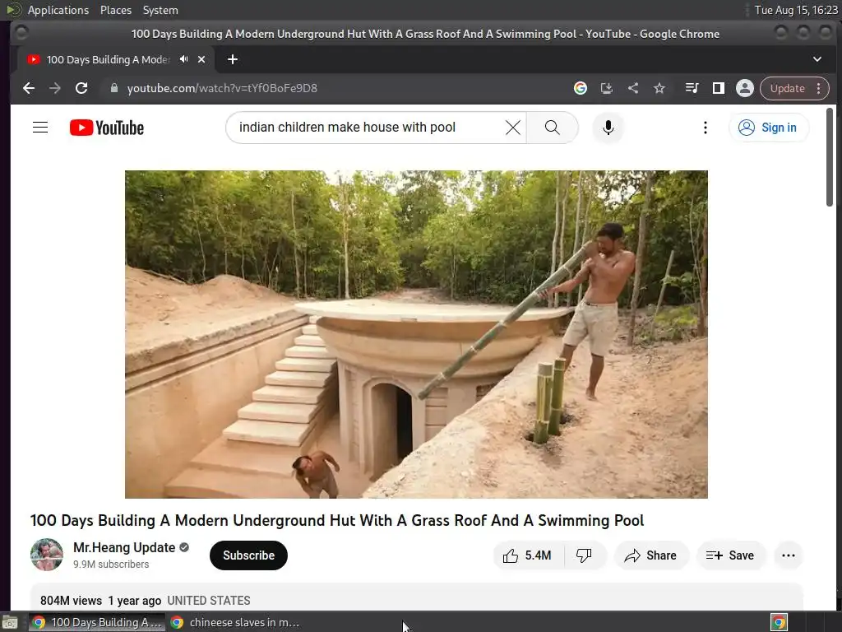This screenshot has width=842, height=632.
Task: Open more actions ellipsis beside Save
Action: 789,555
